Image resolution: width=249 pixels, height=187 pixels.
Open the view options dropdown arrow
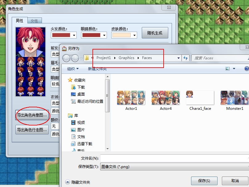[x=234, y=69]
